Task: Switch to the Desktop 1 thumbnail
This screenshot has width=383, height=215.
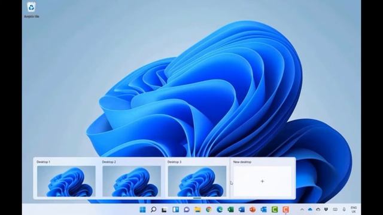Action: point(66,181)
